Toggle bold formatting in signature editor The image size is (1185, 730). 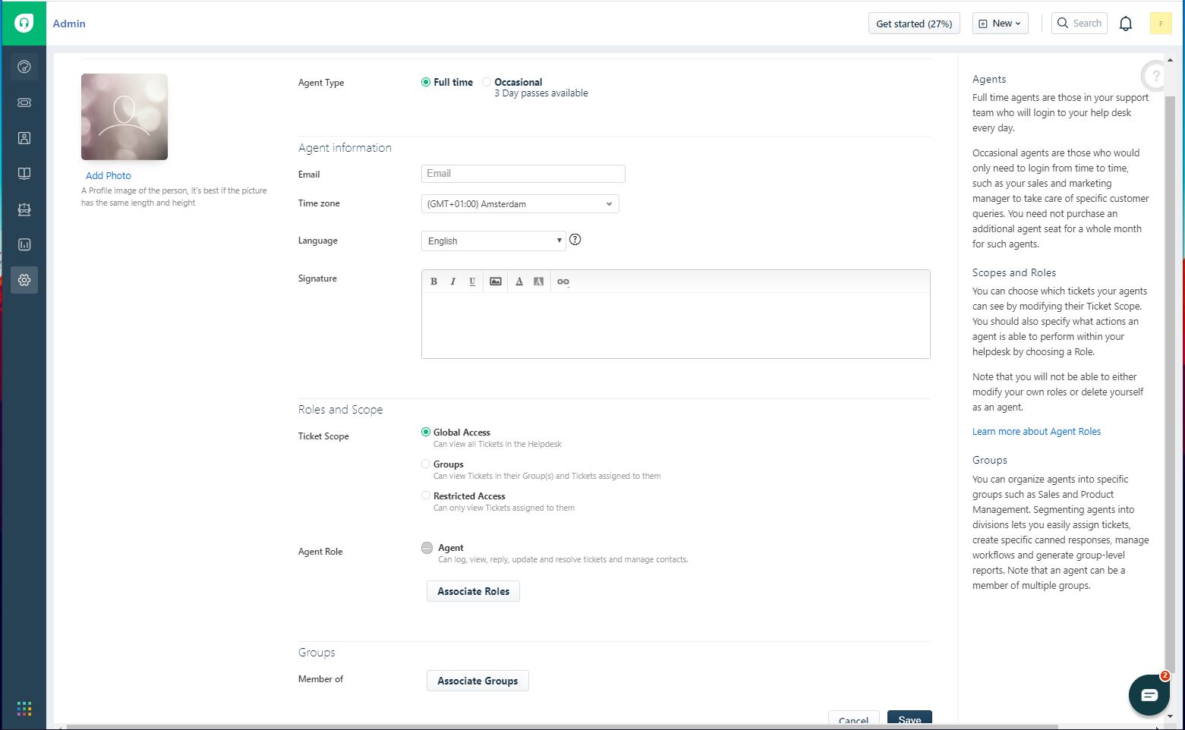point(433,282)
